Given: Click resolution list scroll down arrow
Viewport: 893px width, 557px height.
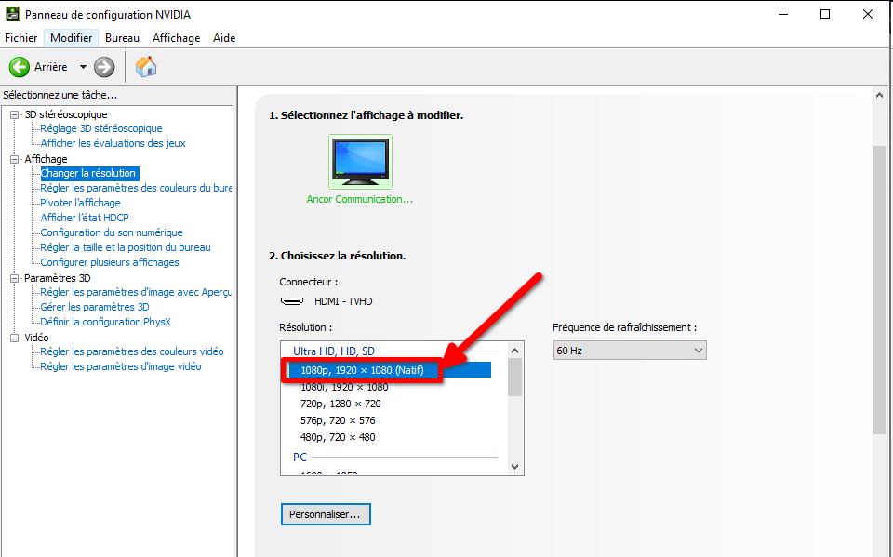Looking at the screenshot, I should 514,467.
